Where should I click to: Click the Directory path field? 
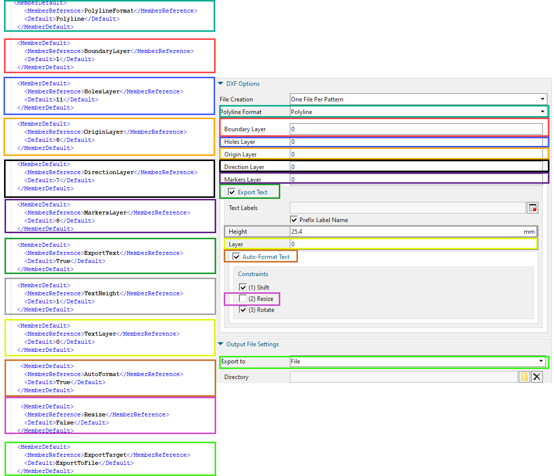coord(403,377)
